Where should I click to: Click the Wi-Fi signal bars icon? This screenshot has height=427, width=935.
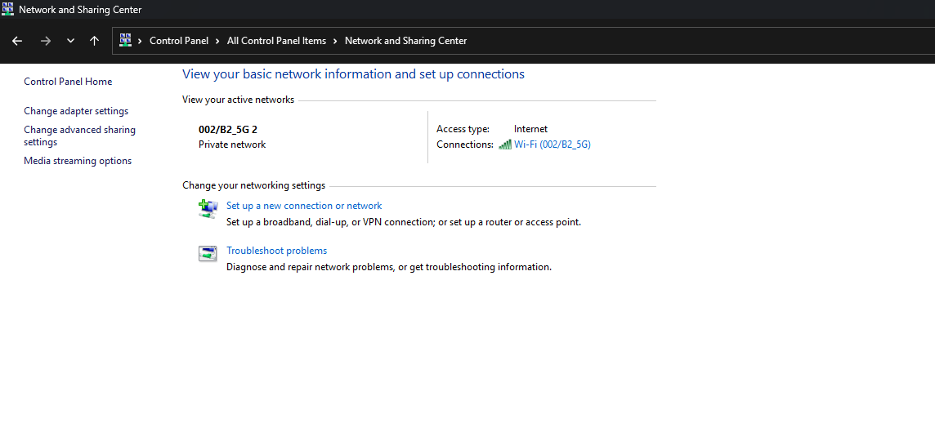pyautogui.click(x=505, y=145)
